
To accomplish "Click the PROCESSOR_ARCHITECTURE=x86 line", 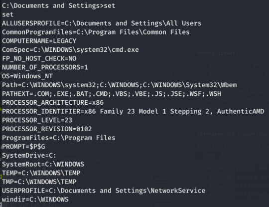I will [53, 103].
